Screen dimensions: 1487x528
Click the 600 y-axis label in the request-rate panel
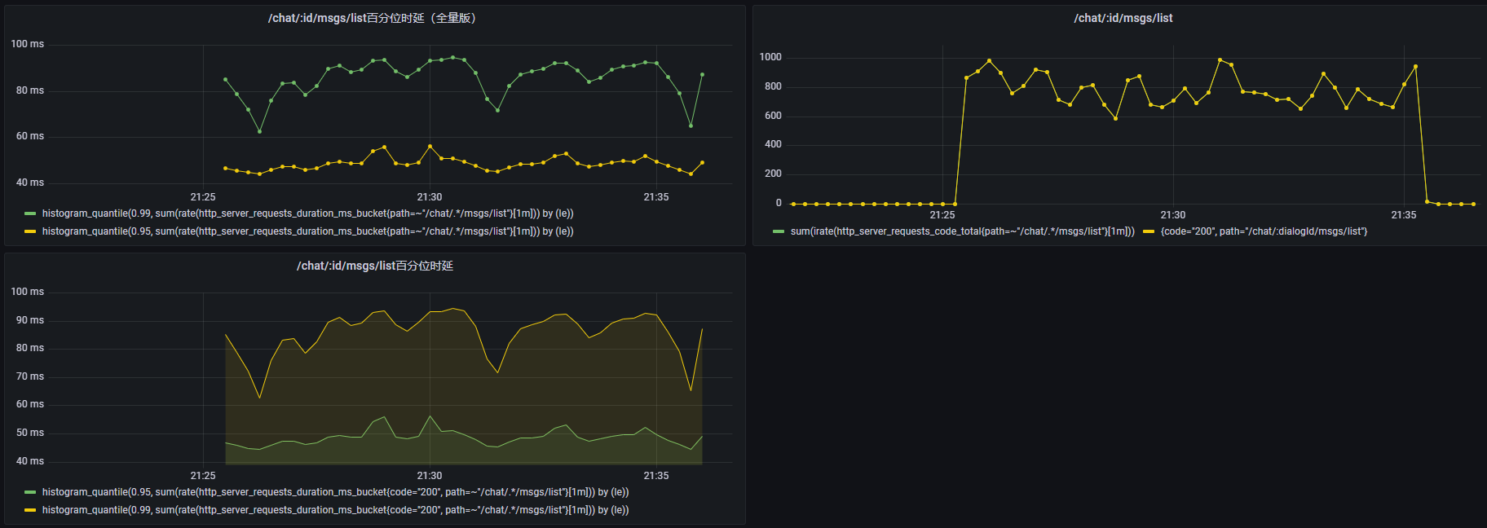pyautogui.click(x=773, y=116)
